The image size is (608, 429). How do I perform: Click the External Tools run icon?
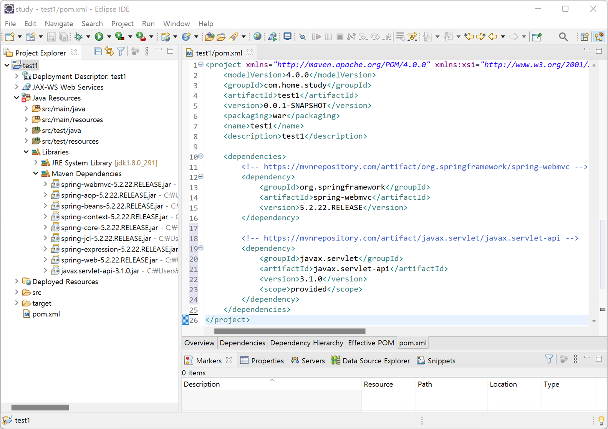click(x=141, y=37)
